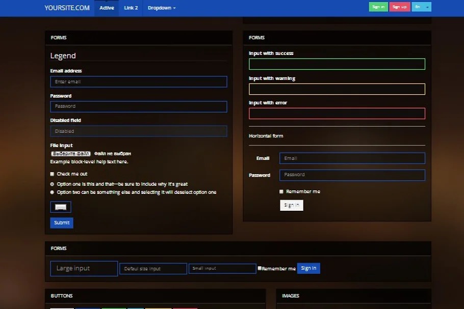
Task: Select the Option one radio button
Action: pyautogui.click(x=52, y=184)
